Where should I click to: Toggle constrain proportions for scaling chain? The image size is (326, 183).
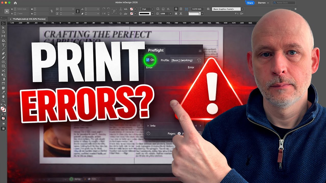tap(78, 11)
